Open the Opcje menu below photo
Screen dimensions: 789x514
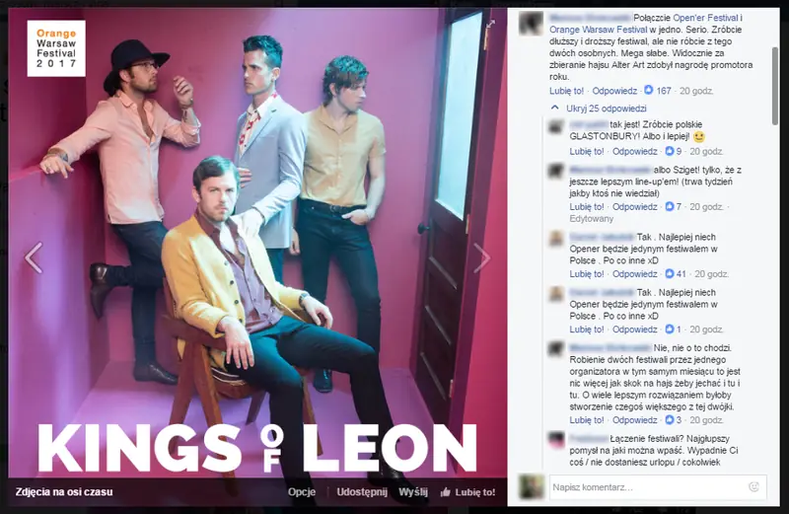point(302,492)
